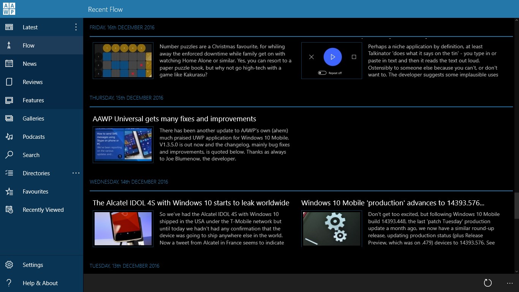Click the Search magnifier icon

pyautogui.click(x=9, y=155)
